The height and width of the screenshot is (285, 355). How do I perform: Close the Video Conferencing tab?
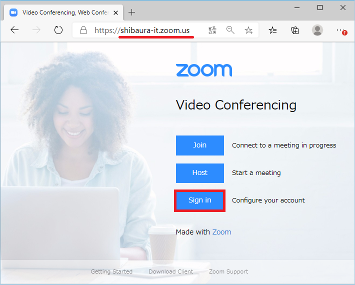115,12
